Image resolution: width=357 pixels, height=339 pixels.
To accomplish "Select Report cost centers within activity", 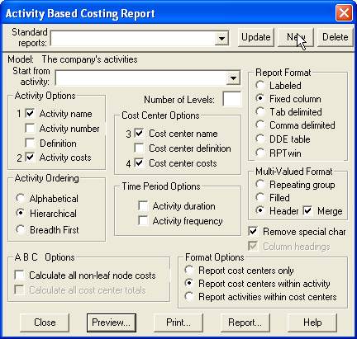I will tap(189, 284).
